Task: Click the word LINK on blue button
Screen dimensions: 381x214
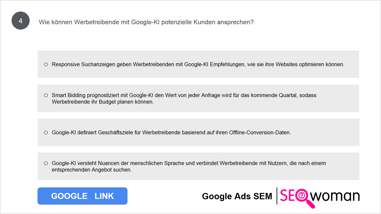Action: coord(104,196)
